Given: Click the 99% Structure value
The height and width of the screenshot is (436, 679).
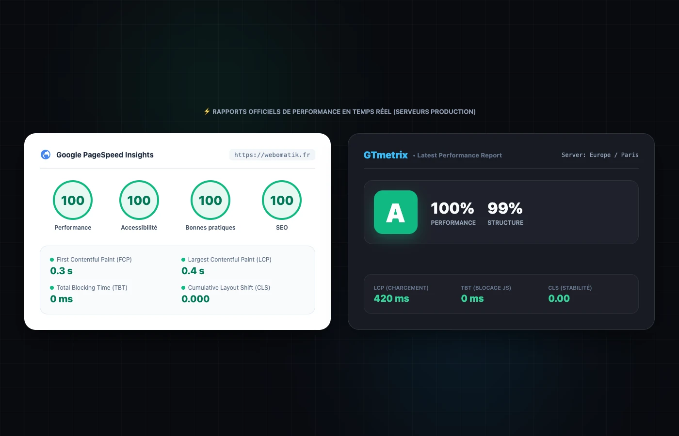Looking at the screenshot, I should tap(505, 208).
